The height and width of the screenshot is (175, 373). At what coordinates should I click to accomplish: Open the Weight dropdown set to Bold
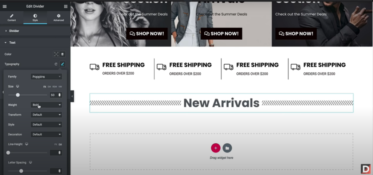(46, 105)
